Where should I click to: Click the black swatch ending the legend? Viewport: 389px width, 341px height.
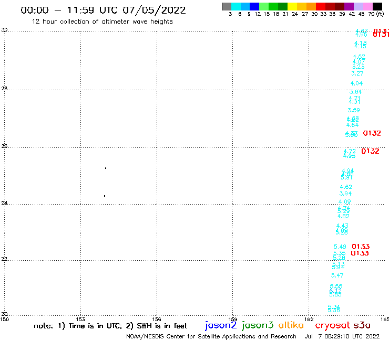(x=377, y=6)
